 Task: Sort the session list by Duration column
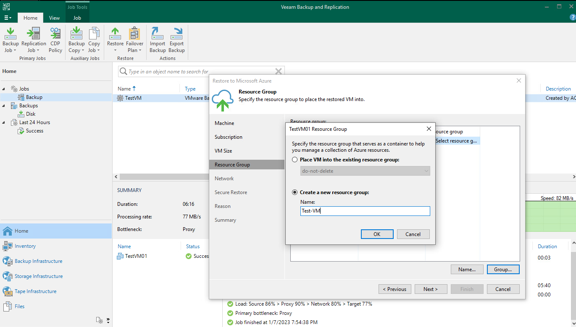[x=547, y=247]
